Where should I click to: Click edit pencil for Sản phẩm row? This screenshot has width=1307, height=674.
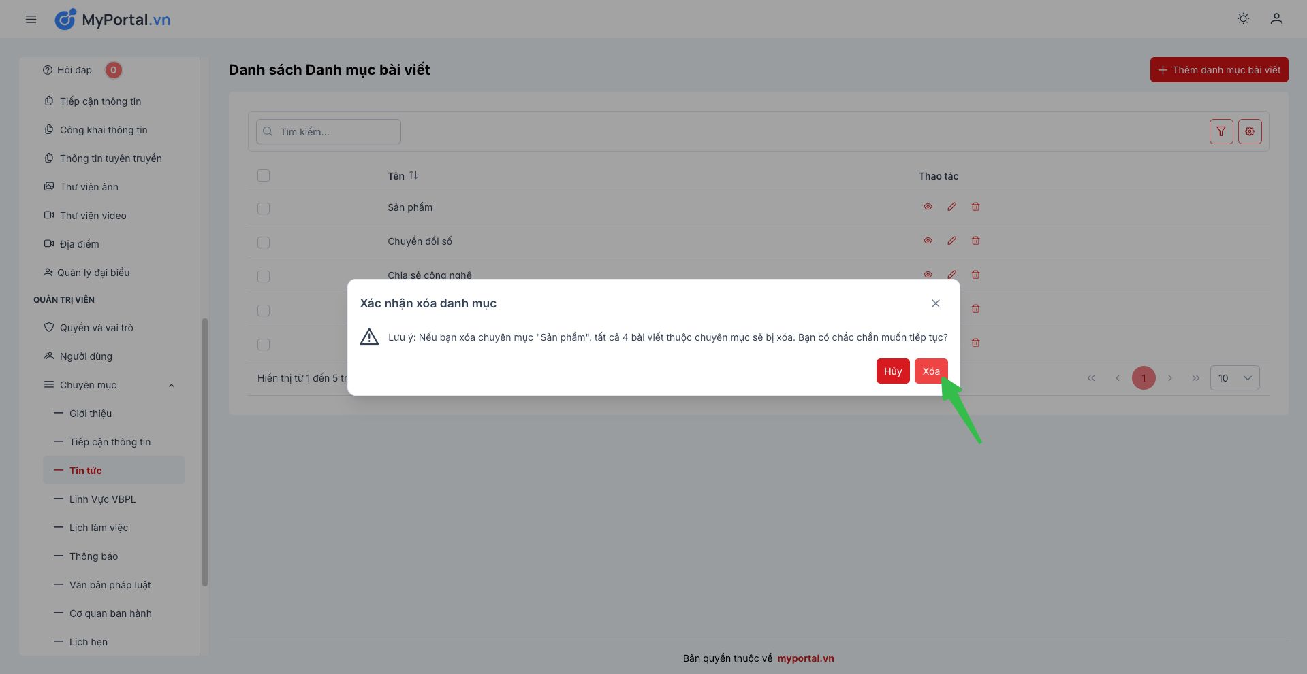click(x=951, y=207)
